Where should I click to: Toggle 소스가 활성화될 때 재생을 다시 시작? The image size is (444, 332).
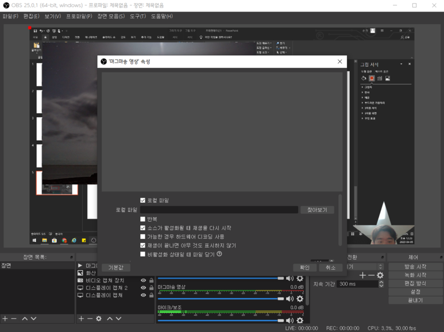point(142,228)
